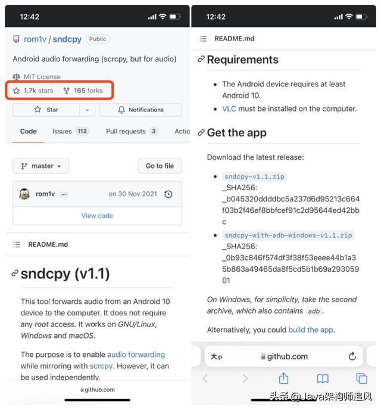The image size is (381, 410).
Task: Open the sndcpy-v1.1.zip download link
Action: (254, 176)
